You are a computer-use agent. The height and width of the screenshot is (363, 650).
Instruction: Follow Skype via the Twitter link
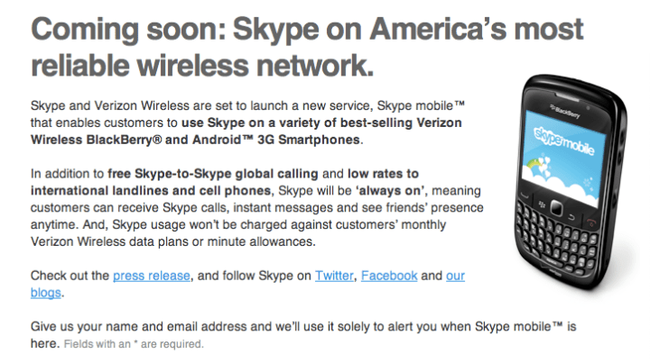333,276
